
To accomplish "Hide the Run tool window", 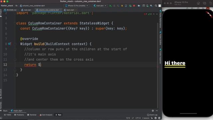I will coord(157,111).
